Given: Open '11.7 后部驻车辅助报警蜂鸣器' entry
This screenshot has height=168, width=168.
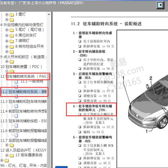Looking at the screenshot, I should click(x=23, y=140).
